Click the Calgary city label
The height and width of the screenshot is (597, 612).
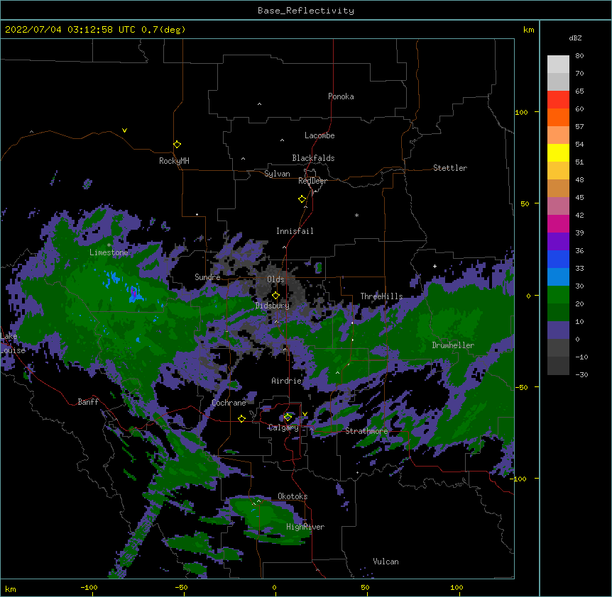point(283,428)
